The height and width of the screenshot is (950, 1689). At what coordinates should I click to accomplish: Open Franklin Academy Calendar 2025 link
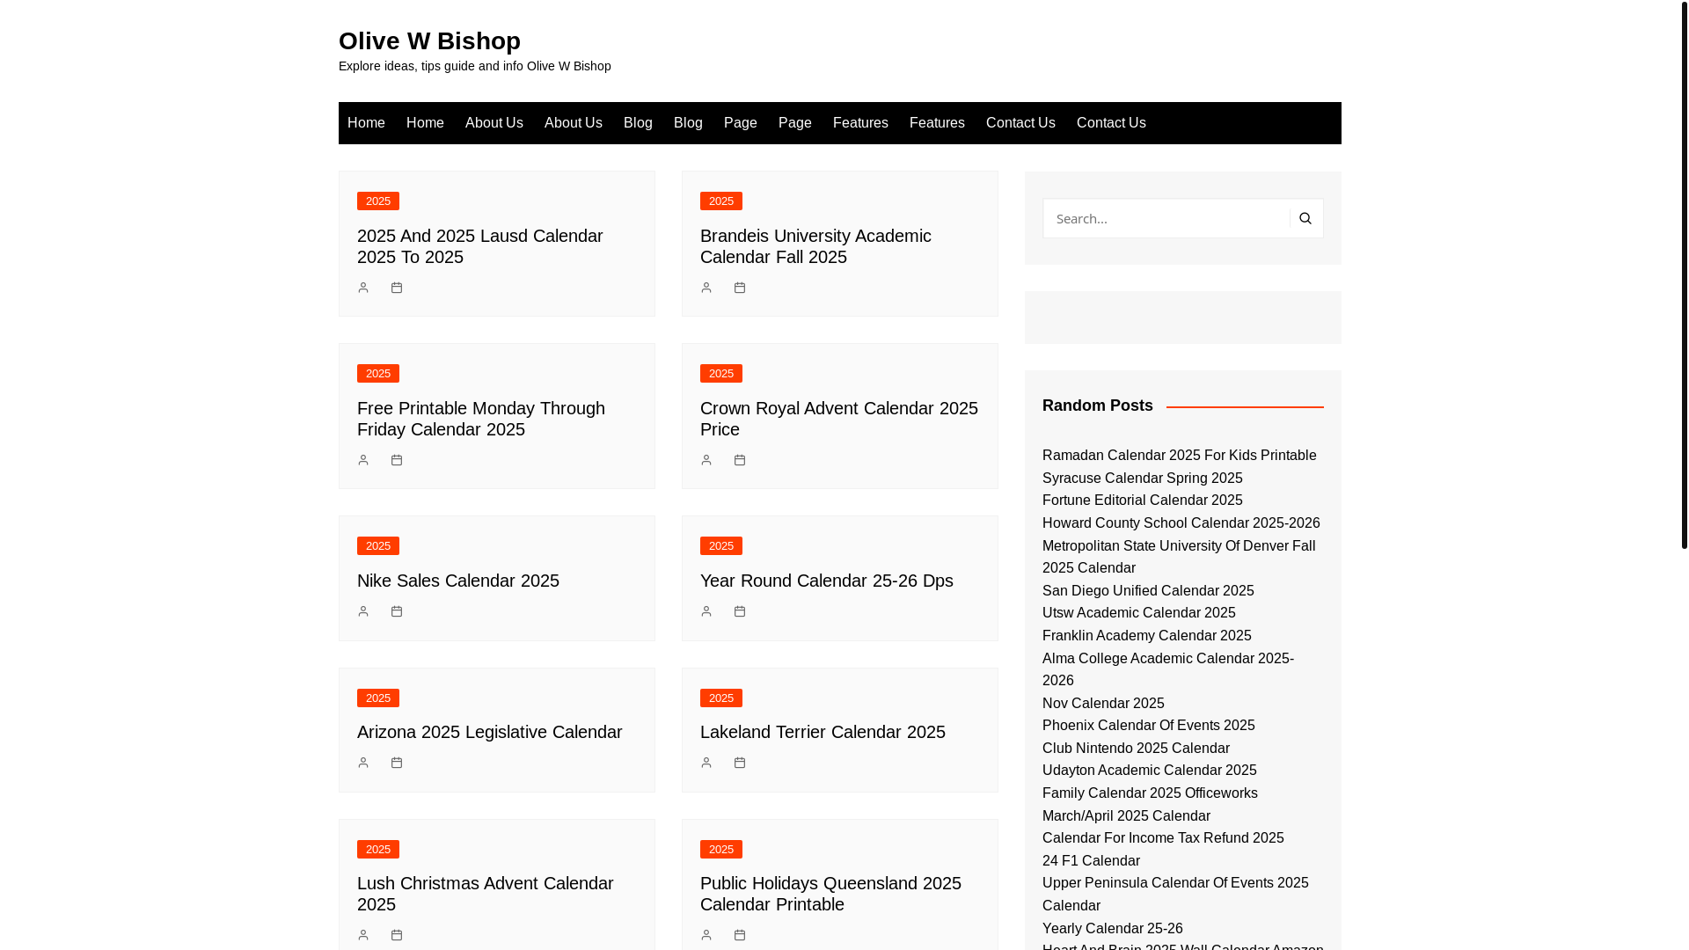[1147, 636]
